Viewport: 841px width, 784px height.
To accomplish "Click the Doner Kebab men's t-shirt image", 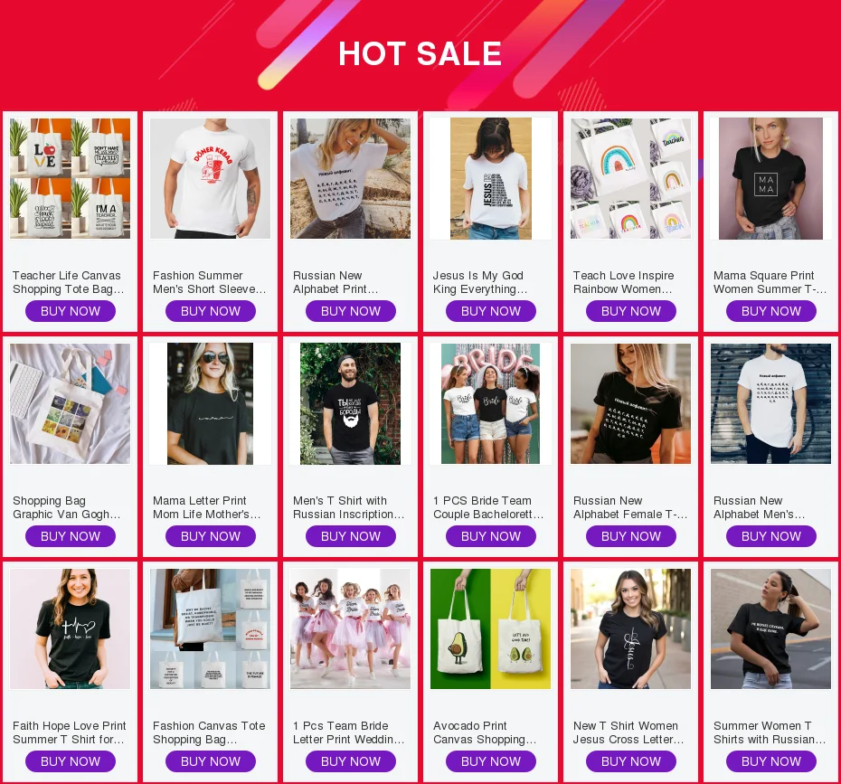I will coord(210,178).
